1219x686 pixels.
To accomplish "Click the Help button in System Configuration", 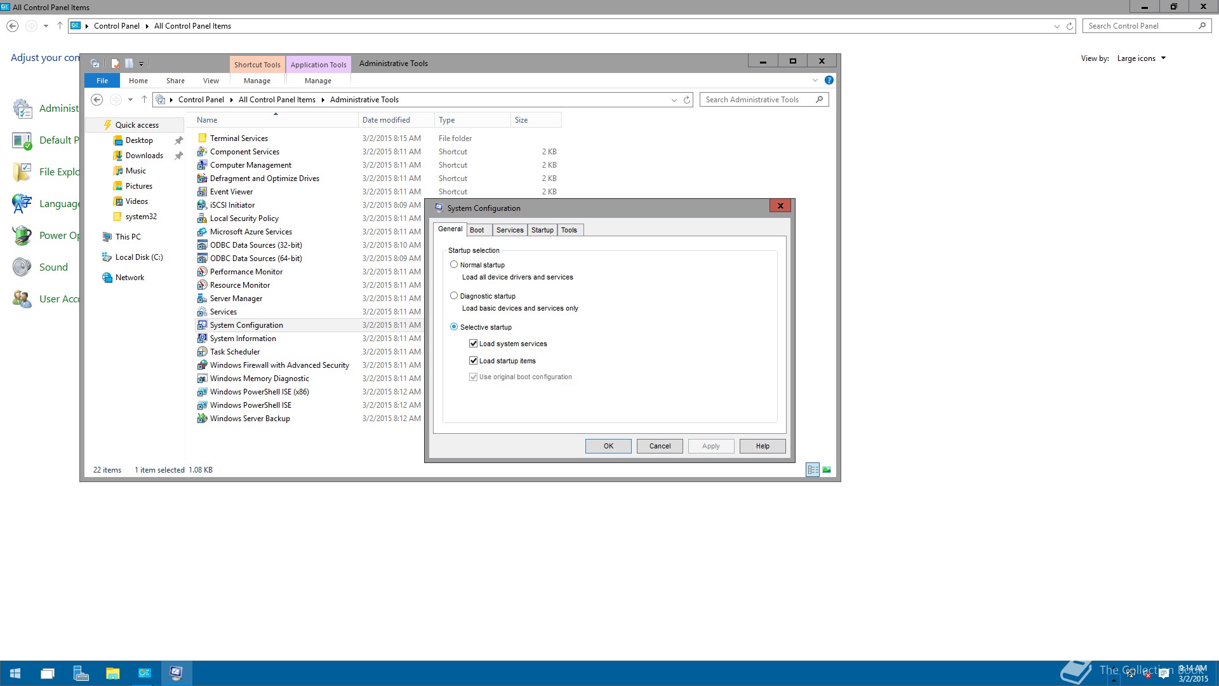I will [x=763, y=447].
